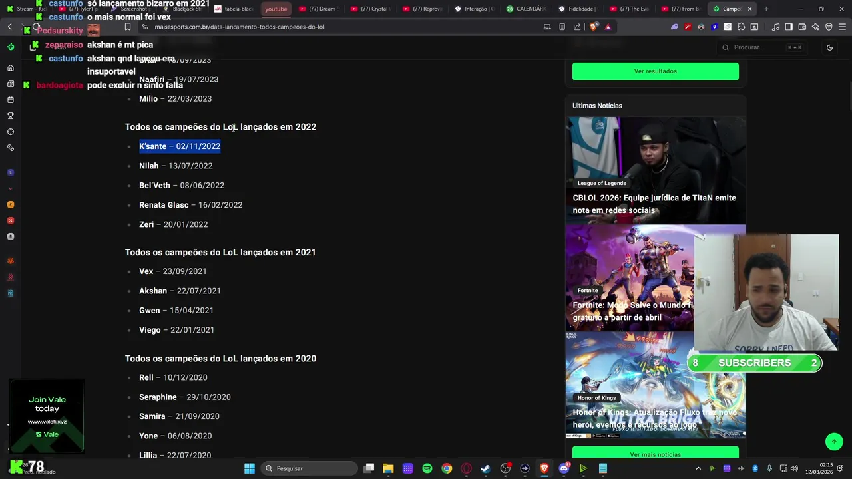Open Opera GX from the taskbar

click(466, 468)
